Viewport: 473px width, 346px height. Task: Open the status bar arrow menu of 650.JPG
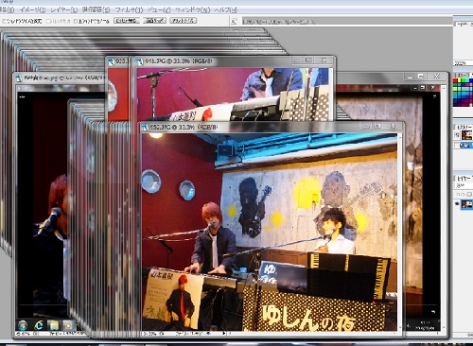coord(224,333)
